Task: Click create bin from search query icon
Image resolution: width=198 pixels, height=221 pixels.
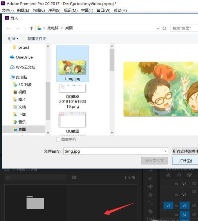Action: (74, 177)
